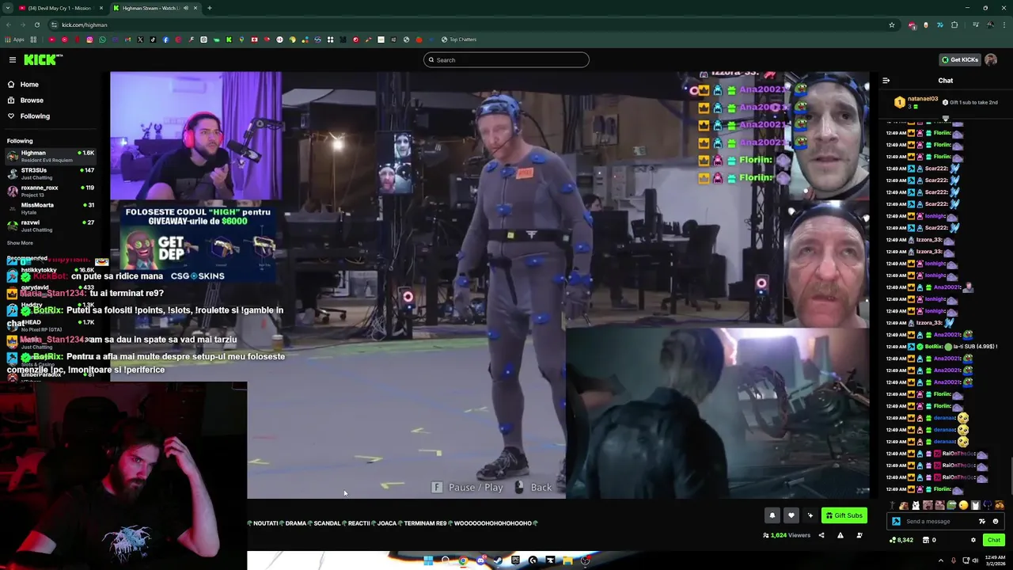Click the channel tags text line
This screenshot has height=570, width=1013.
393,523
